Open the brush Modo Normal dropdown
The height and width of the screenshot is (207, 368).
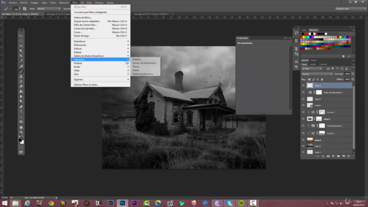(48, 9)
